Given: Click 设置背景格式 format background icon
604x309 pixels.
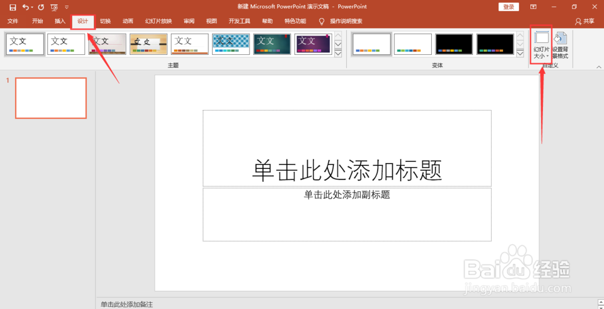Looking at the screenshot, I should (x=560, y=45).
